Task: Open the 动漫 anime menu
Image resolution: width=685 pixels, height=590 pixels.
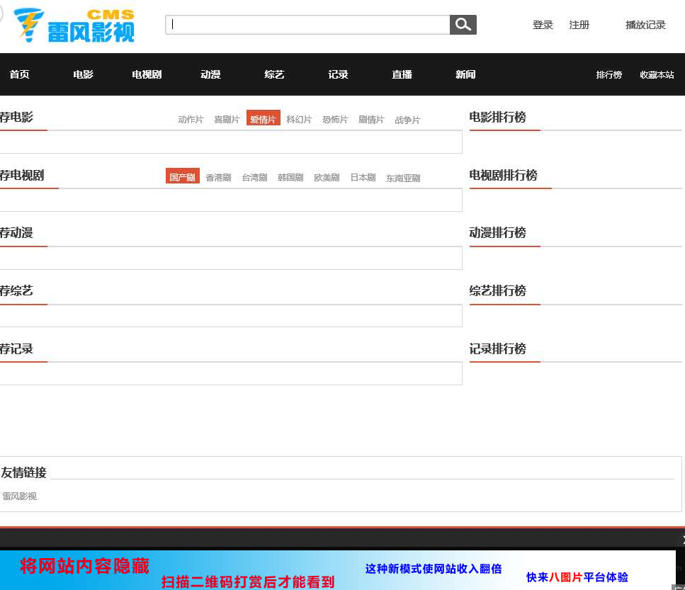Action: 210,74
